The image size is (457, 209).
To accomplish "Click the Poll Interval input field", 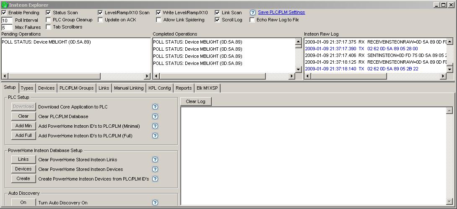I will tap(7, 21).
